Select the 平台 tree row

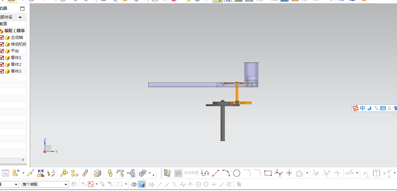(x=13, y=51)
